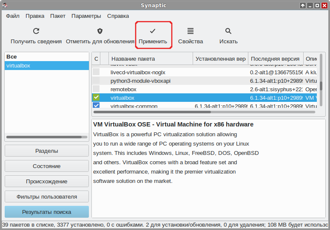Open the Параметры menu
Screen dimensions: 330x230
click(86, 16)
